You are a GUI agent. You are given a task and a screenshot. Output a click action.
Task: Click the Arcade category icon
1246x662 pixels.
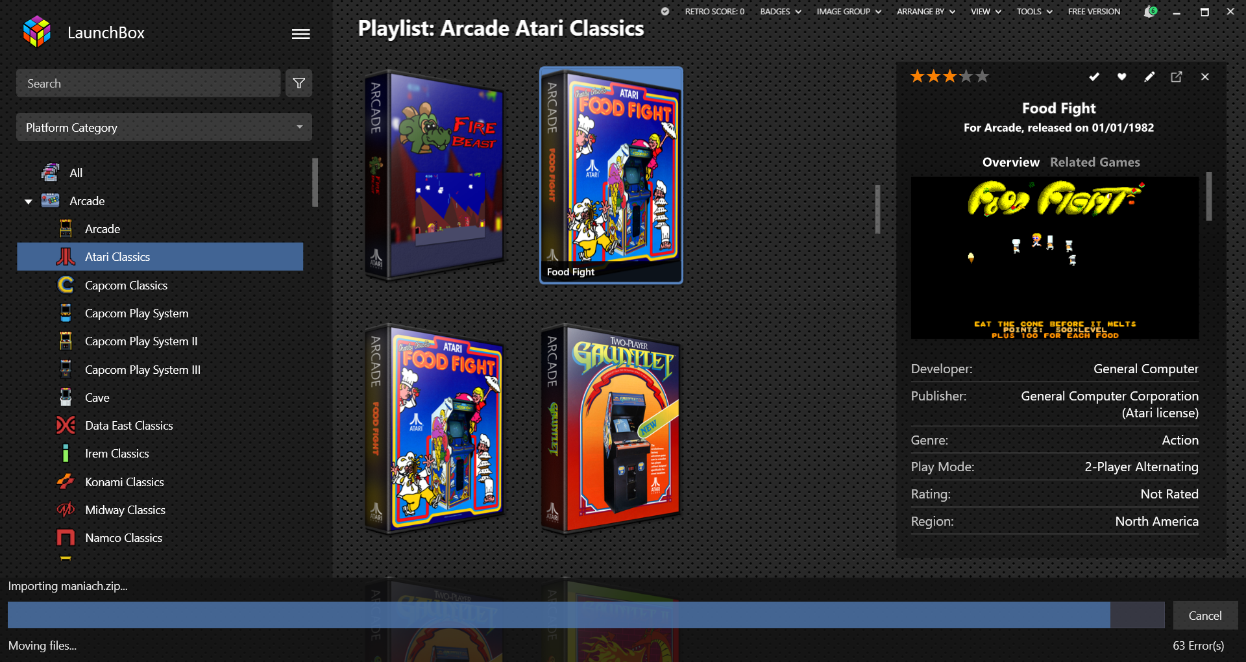pyautogui.click(x=50, y=201)
